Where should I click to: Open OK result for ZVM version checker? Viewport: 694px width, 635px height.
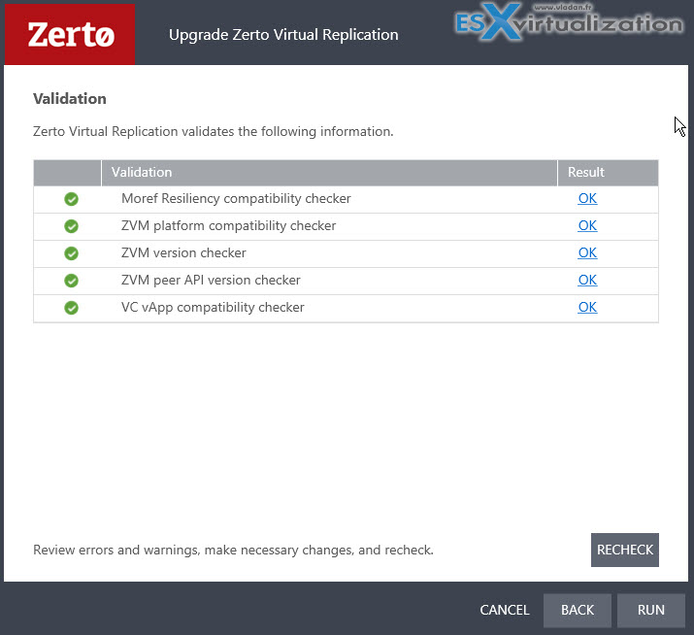587,252
